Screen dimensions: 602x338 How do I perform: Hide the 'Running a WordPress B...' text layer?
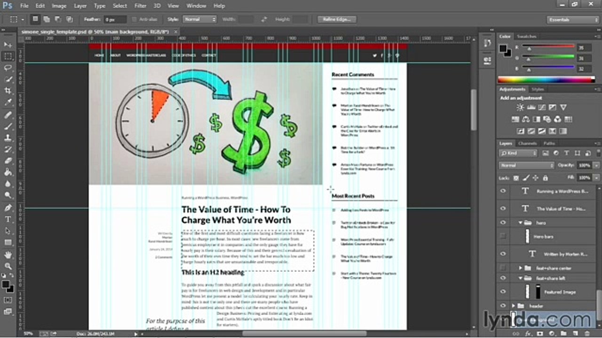503,191
